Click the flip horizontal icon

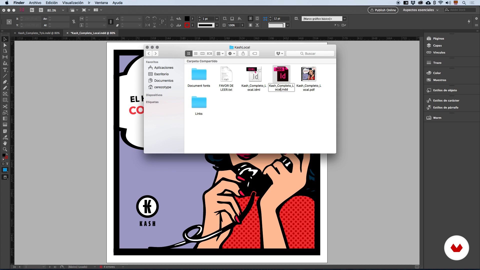pyautogui.click(x=148, y=25)
